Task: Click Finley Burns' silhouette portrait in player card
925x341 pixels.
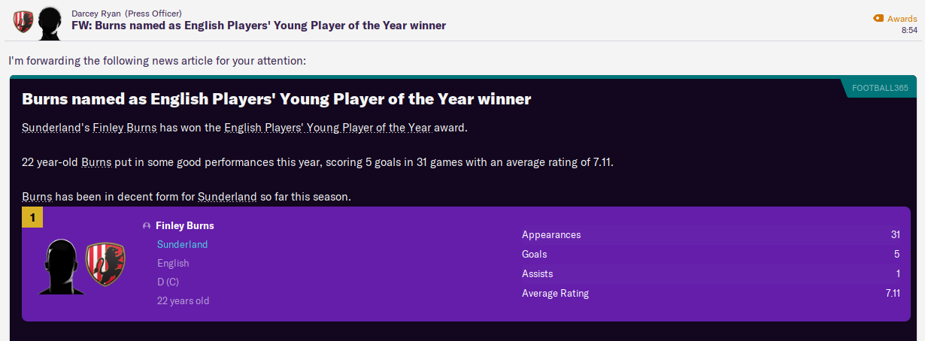Action: click(x=61, y=267)
